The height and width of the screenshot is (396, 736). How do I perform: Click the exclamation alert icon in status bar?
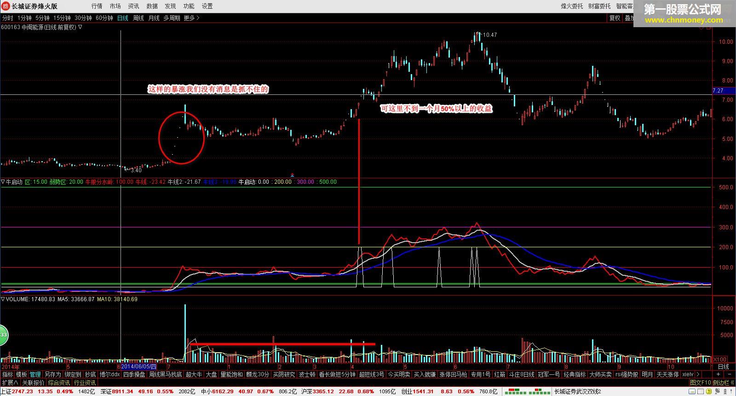[731, 391]
